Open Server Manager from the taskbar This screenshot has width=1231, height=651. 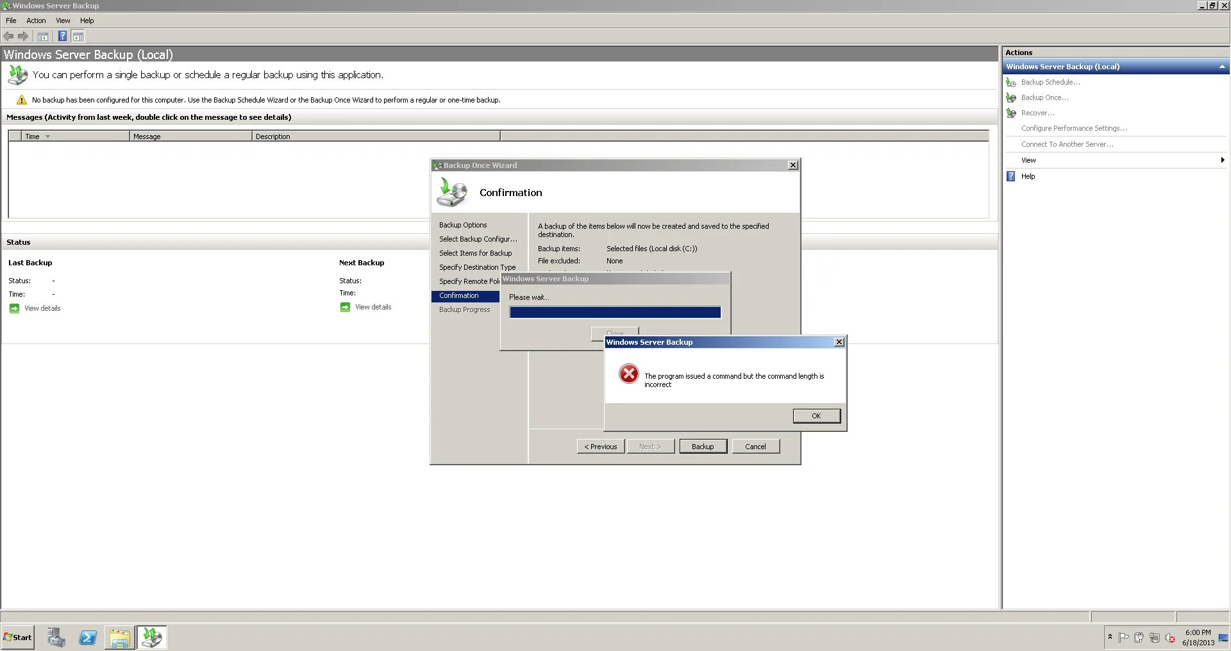56,638
